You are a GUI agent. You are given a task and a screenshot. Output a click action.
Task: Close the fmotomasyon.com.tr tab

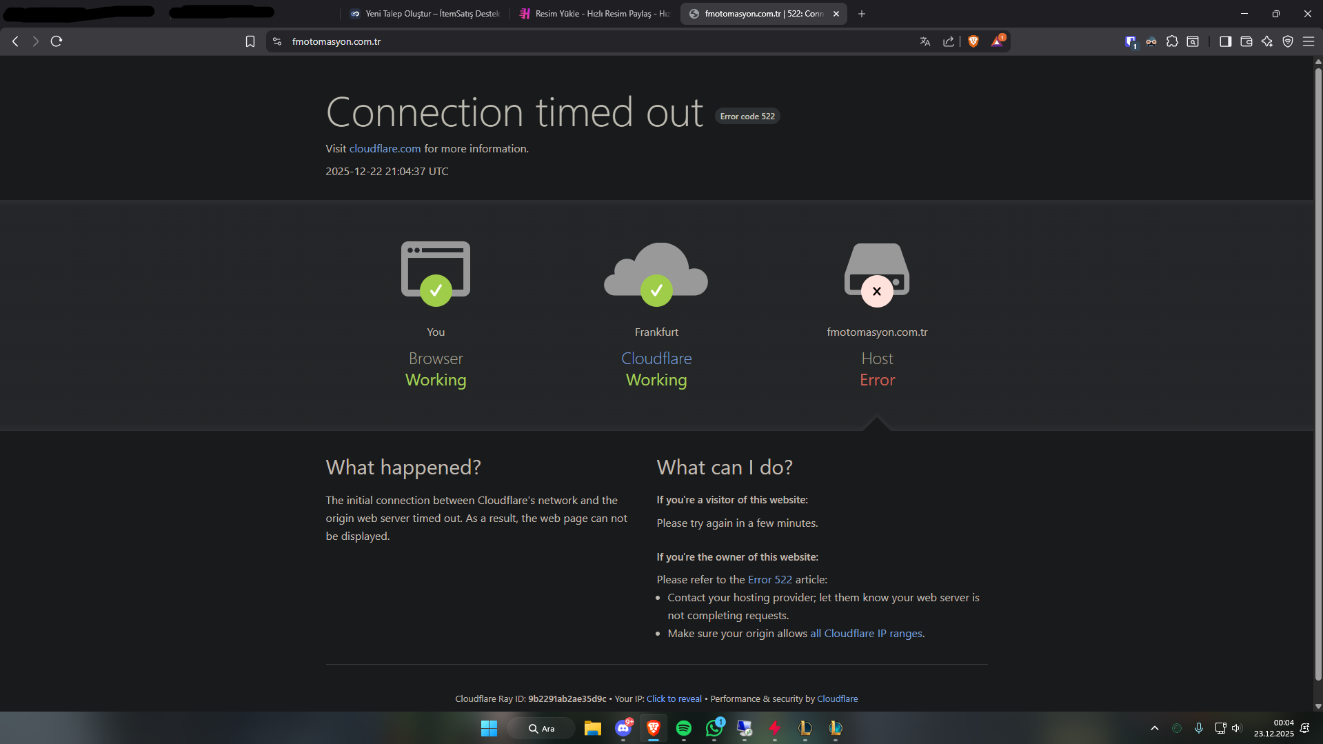836,14
